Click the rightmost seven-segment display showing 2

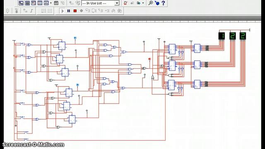click(243, 36)
